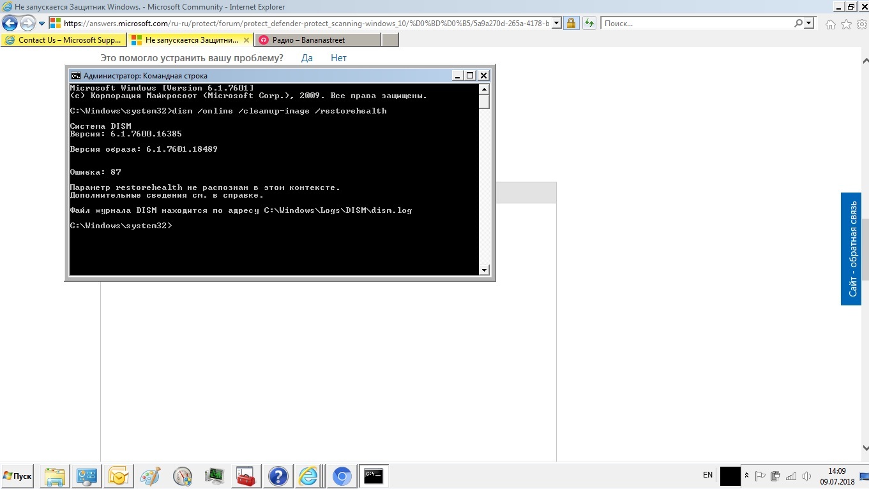The width and height of the screenshot is (869, 489).
Task: Launch Paint from the taskbar
Action: tap(151, 476)
